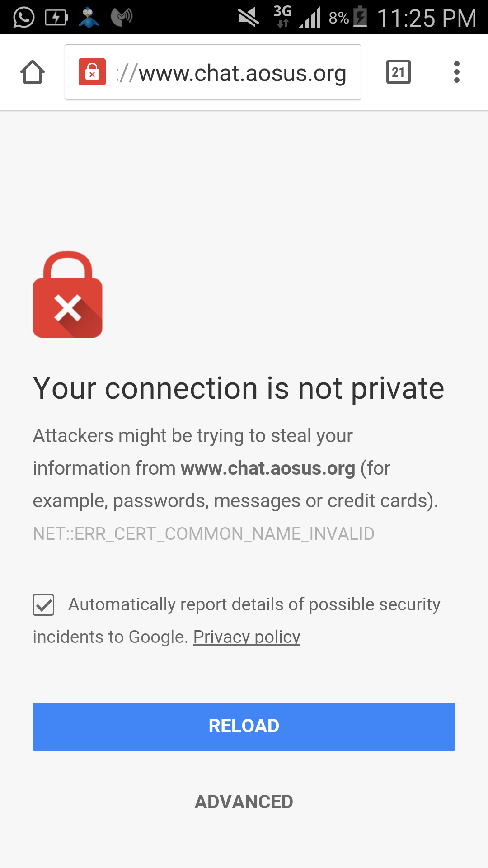Tap the battery charging notification icon

click(x=56, y=17)
